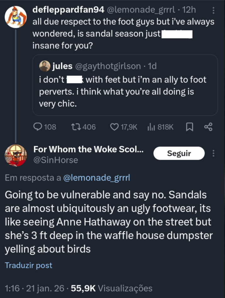225x298 pixels.
Task: Click the reply comment bubble icon
Action: click(x=38, y=127)
